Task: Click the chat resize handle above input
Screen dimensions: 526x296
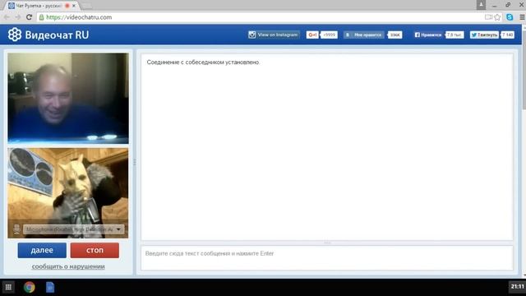Action: 327,243
